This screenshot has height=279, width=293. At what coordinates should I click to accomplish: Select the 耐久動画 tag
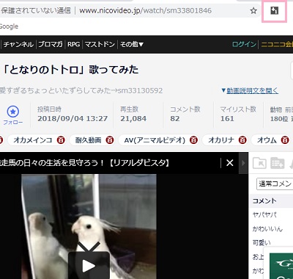click(x=88, y=140)
